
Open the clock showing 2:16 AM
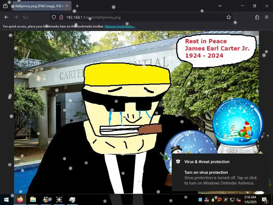tap(250, 200)
